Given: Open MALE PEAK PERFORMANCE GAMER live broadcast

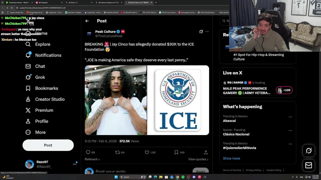Looking at the screenshot, I should 247,90.
